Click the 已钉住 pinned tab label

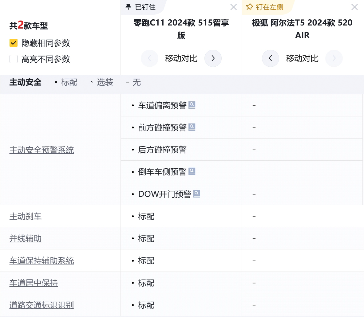click(145, 7)
